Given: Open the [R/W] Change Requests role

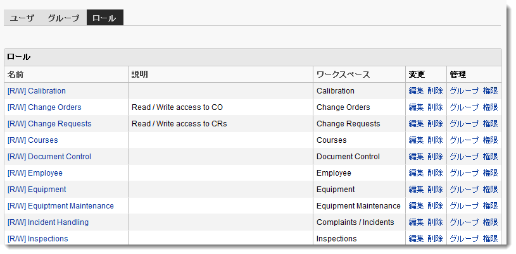Looking at the screenshot, I should (49, 124).
